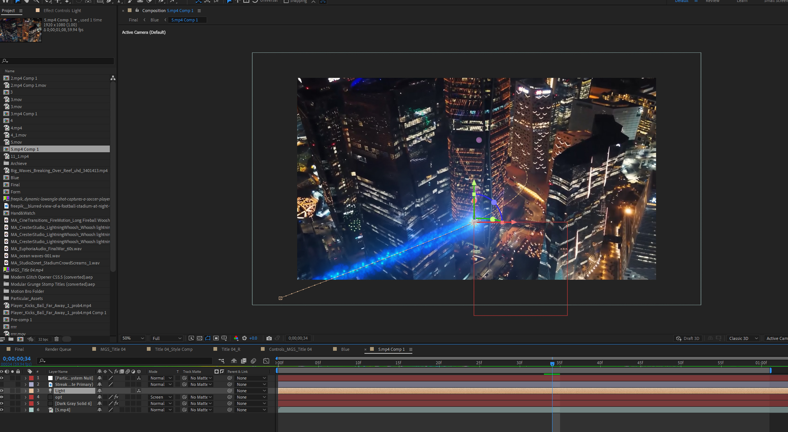This screenshot has height=432, width=788.
Task: Create a new composition from project panel
Action: (x=20, y=339)
